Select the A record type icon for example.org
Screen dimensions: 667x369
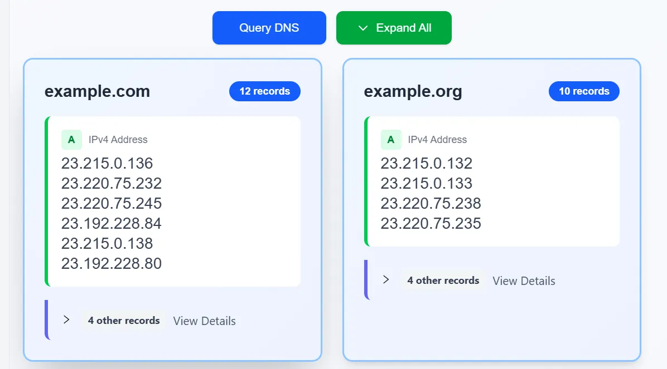click(390, 140)
